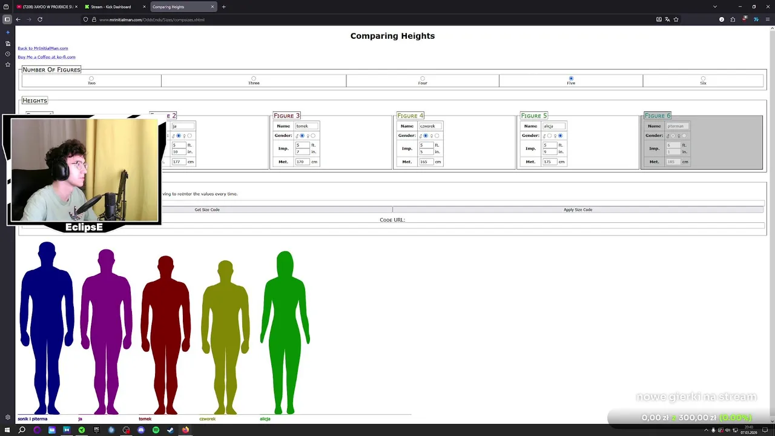This screenshot has height=436, width=775.
Task: Click the green 'alicja' silhouette
Action: 285,332
